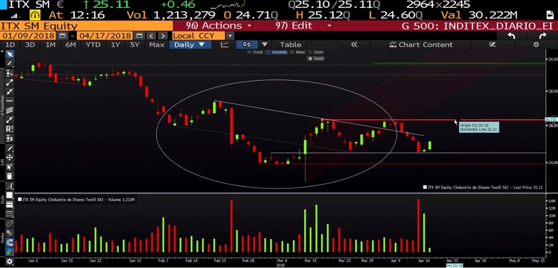
Task: Click the Reset zoom button
Action: tap(316, 58)
